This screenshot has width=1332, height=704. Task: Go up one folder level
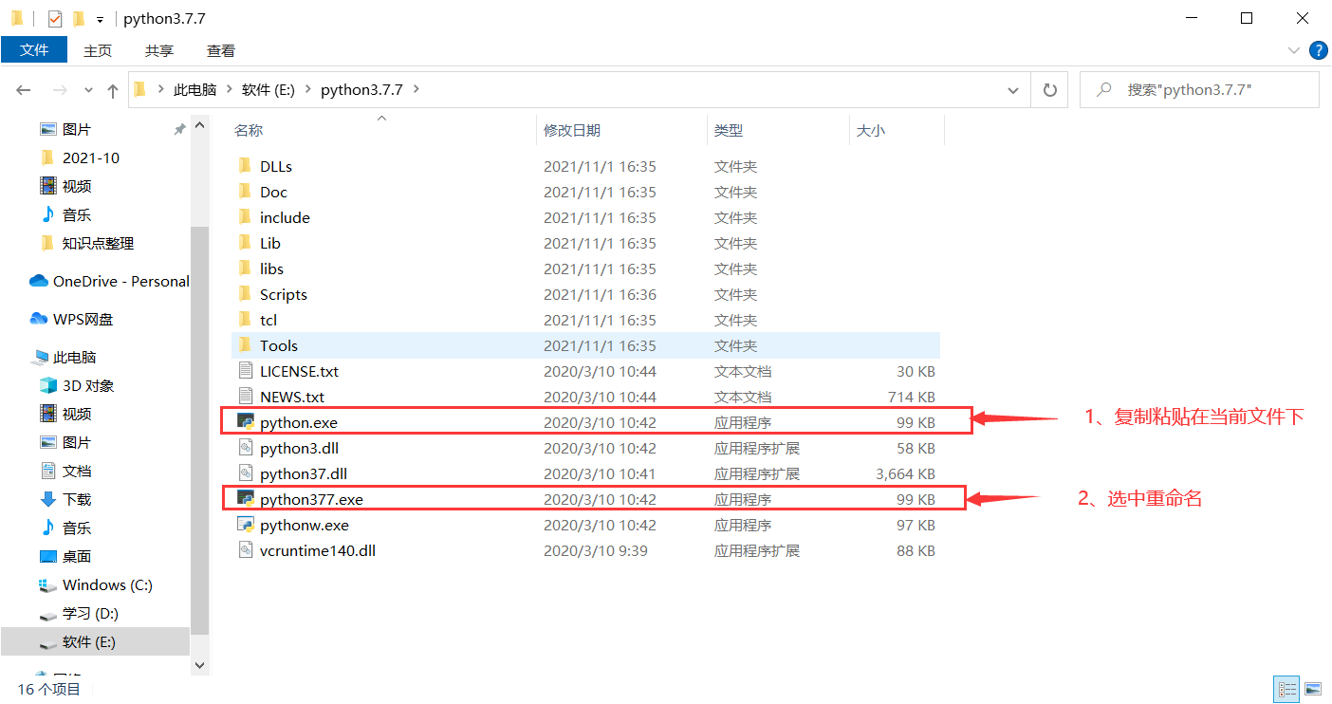pos(113,90)
